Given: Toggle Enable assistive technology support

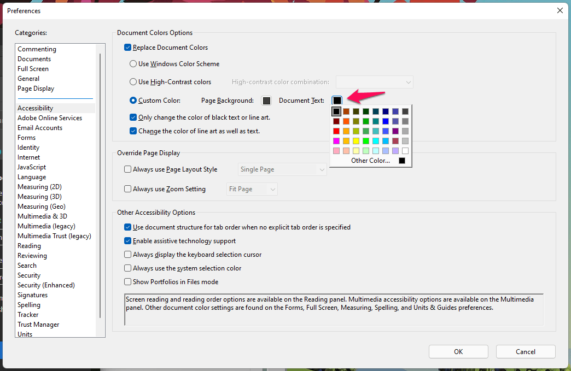Looking at the screenshot, I should click(128, 241).
